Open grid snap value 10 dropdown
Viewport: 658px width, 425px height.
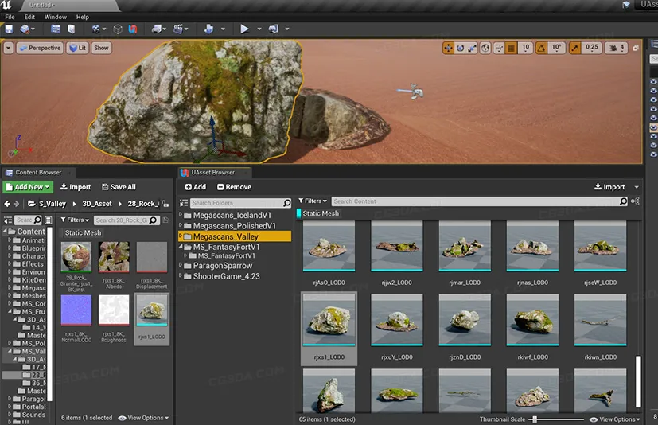point(525,48)
